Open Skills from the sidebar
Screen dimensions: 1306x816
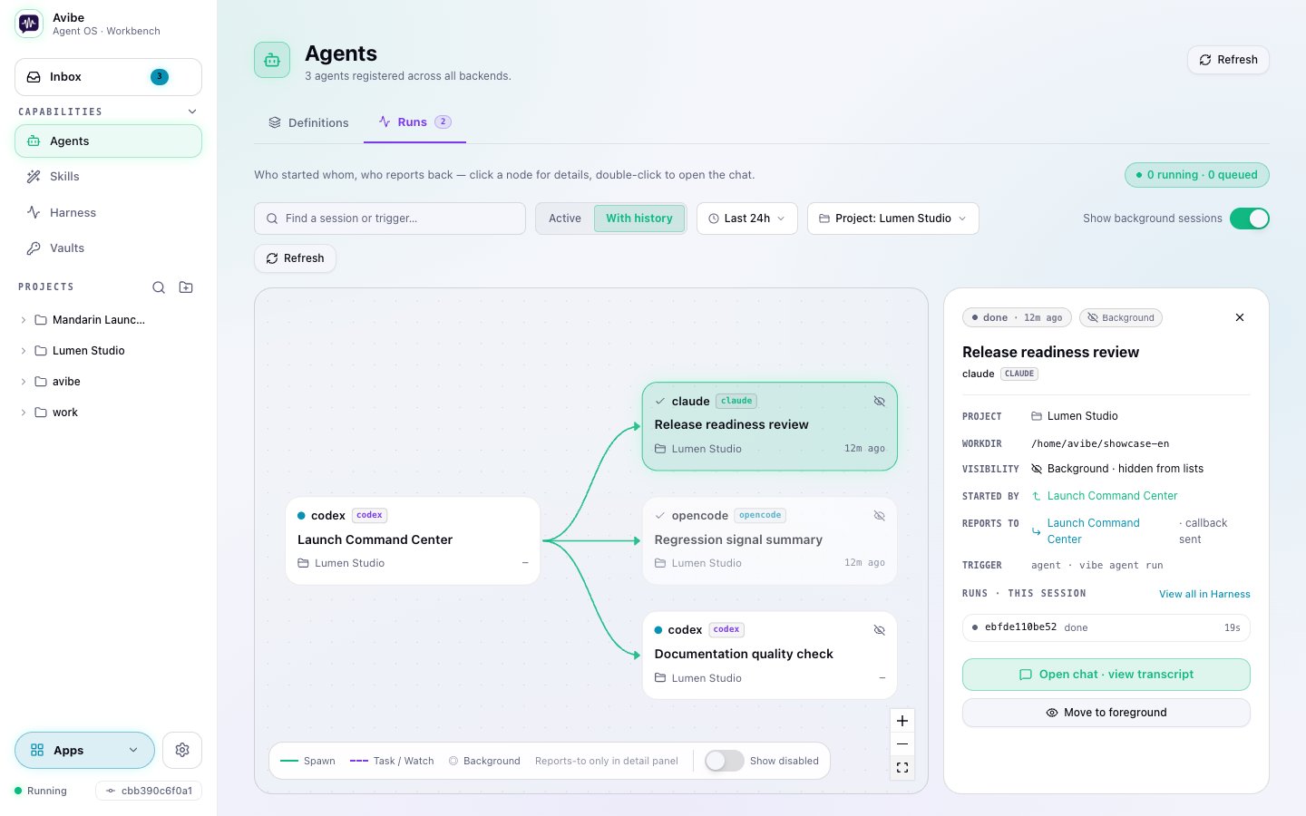[108, 177]
